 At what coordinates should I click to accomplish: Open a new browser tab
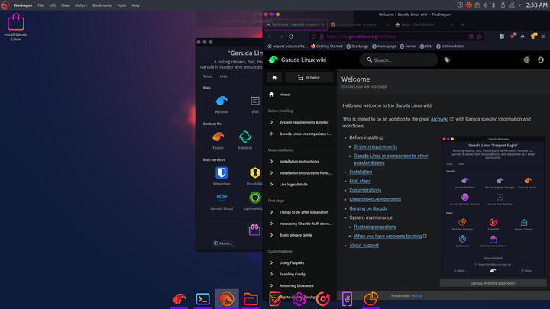tap(463, 24)
